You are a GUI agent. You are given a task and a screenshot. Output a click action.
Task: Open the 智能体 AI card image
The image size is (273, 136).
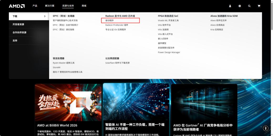(x=136, y=102)
